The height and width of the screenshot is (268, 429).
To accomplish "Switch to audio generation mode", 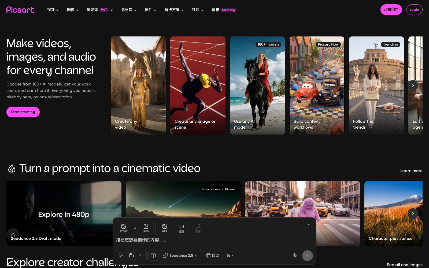I will (x=142, y=255).
